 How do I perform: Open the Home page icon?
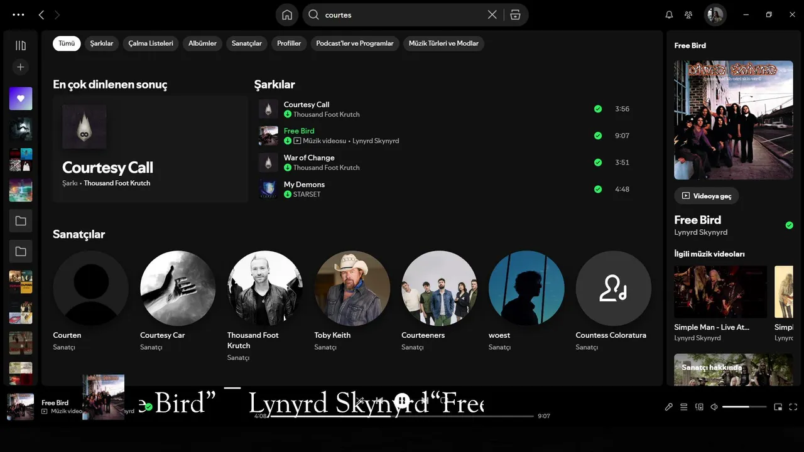pyautogui.click(x=287, y=15)
